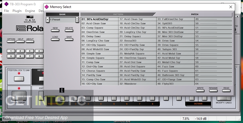The width and height of the screenshot is (243, 123).
Task: Switch to the PATCH tab
Action: pyautogui.click(x=195, y=14)
